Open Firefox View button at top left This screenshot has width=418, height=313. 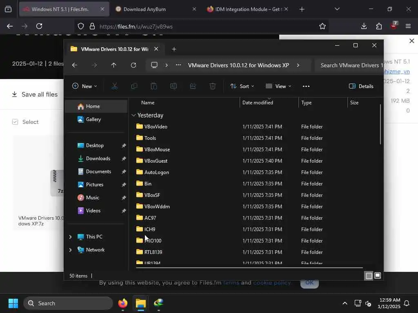(x=8, y=9)
